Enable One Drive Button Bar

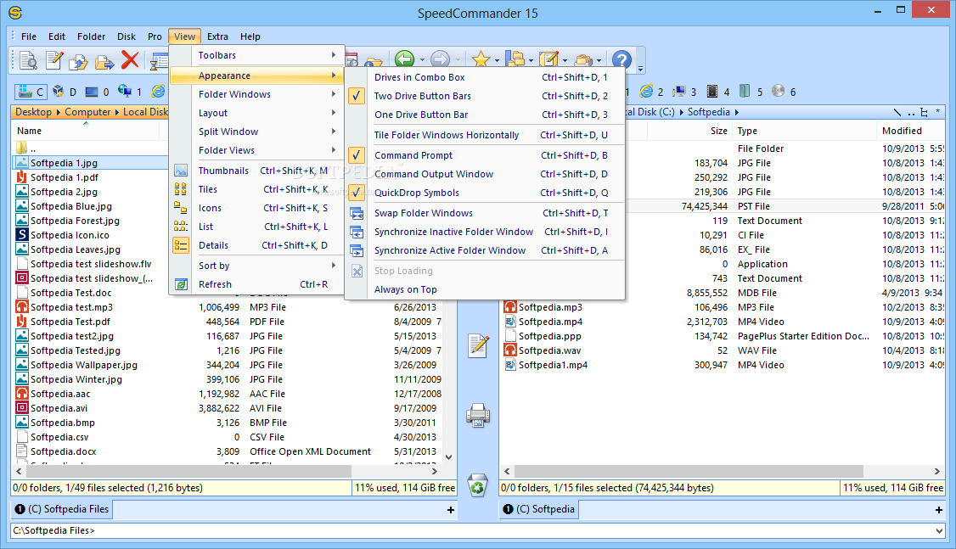pyautogui.click(x=485, y=115)
